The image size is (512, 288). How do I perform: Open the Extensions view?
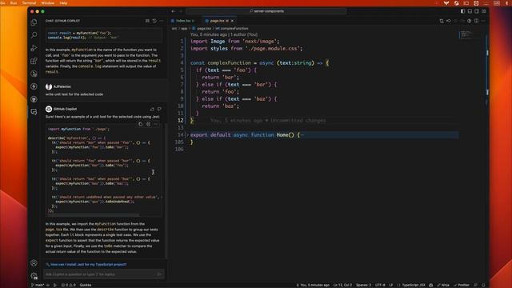point(34,61)
